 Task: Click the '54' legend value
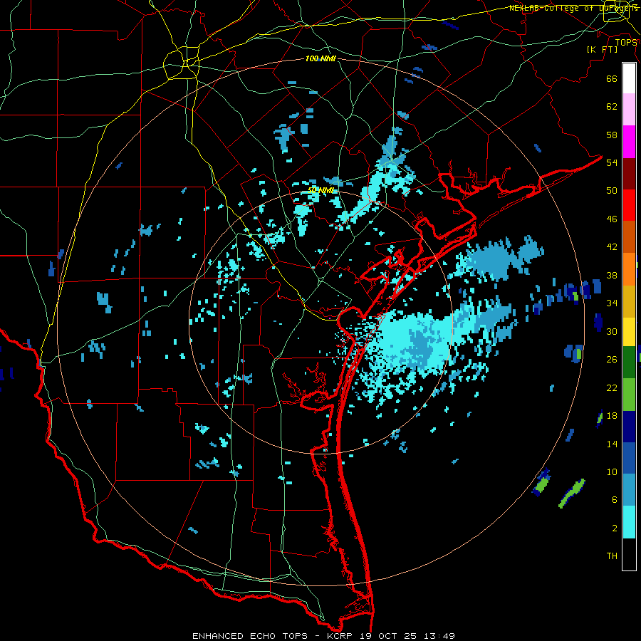(612, 162)
